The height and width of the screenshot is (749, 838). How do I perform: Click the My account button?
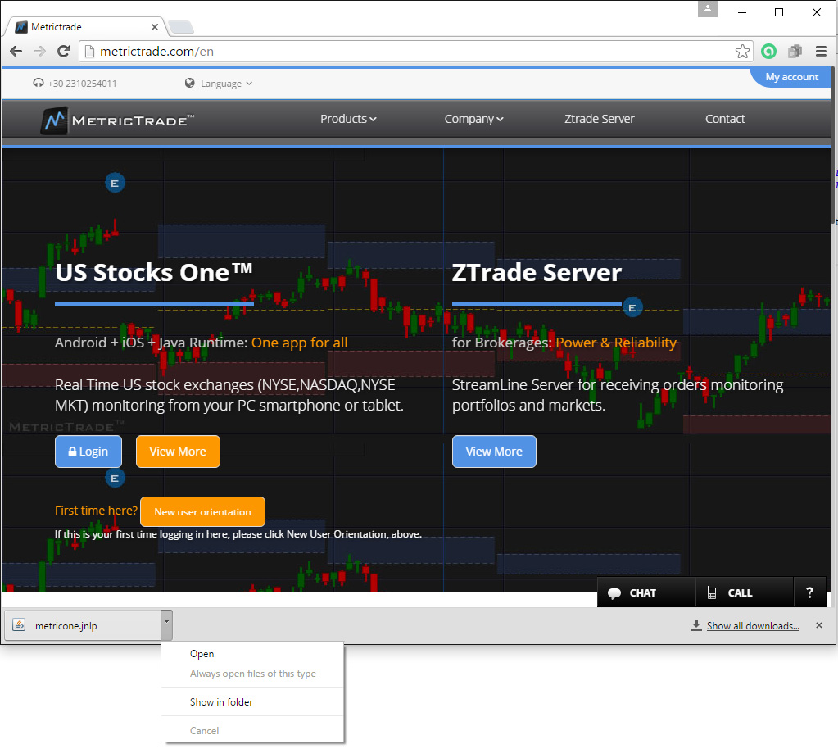(x=791, y=77)
